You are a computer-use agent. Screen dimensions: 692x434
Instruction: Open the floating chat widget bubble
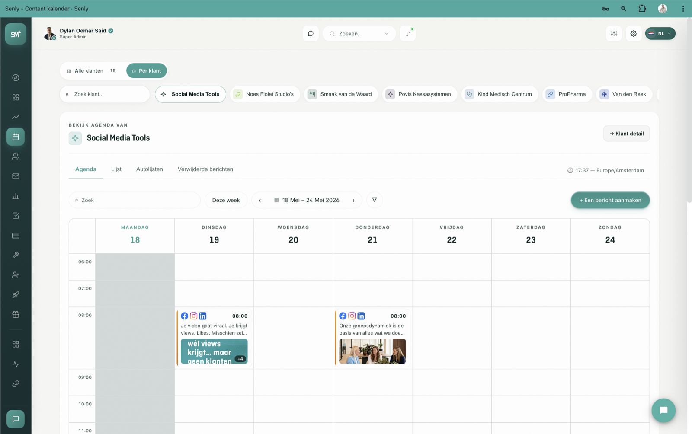pyautogui.click(x=663, y=411)
